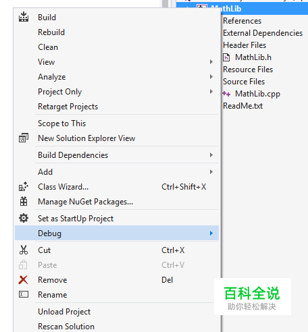Click the red Remove X icon

click(24, 280)
